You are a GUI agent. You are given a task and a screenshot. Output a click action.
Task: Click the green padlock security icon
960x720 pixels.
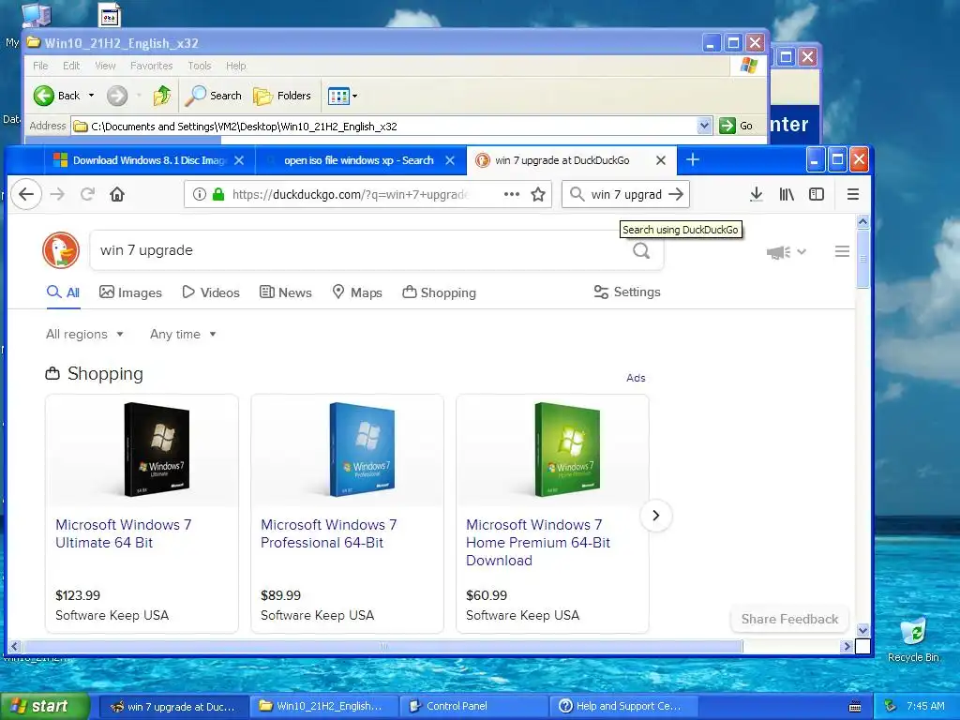pyautogui.click(x=217, y=195)
